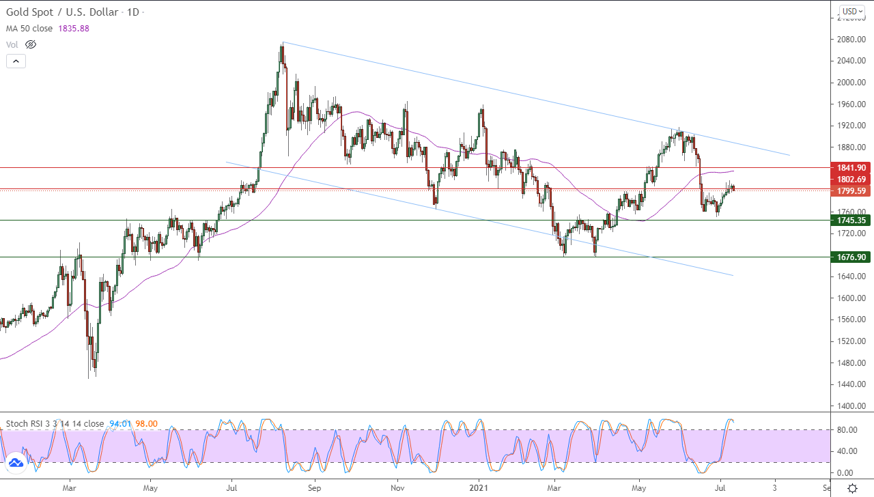The image size is (874, 497).
Task: Click the 1802.69 price label
Action: tap(851, 179)
